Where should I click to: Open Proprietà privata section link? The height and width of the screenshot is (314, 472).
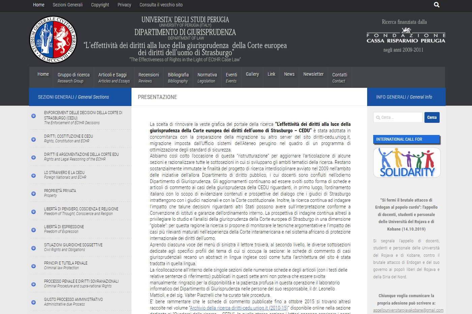[60, 193]
